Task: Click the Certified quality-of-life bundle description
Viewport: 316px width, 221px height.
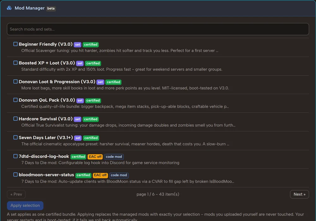Action: (125, 107)
